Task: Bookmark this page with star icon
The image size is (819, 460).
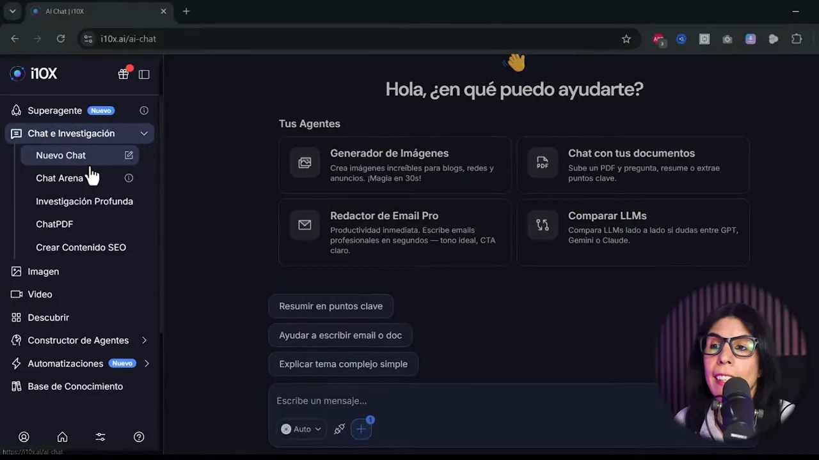Action: click(x=626, y=39)
